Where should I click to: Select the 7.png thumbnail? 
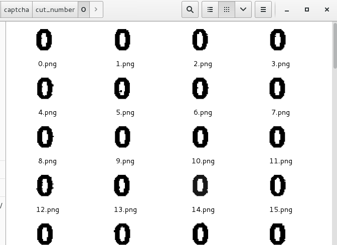(277, 88)
